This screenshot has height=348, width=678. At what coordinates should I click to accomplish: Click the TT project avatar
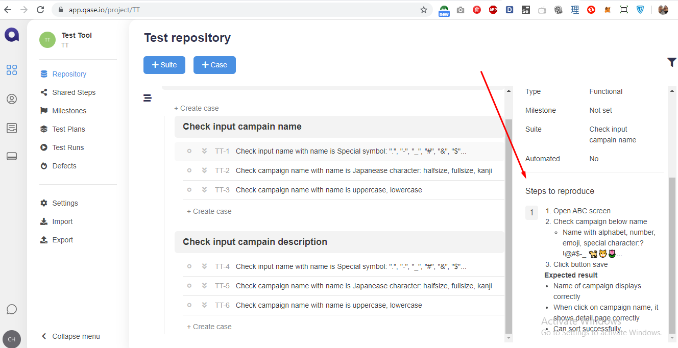(47, 40)
